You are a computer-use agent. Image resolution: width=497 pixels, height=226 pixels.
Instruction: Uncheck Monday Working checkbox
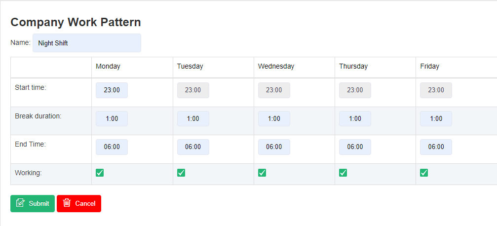(x=100, y=173)
